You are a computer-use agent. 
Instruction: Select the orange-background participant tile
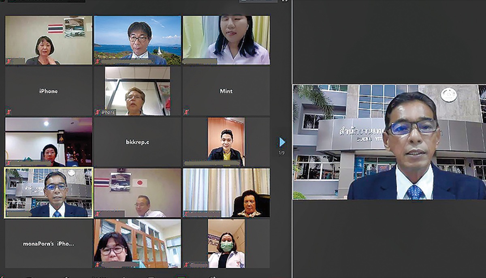pyautogui.click(x=226, y=142)
